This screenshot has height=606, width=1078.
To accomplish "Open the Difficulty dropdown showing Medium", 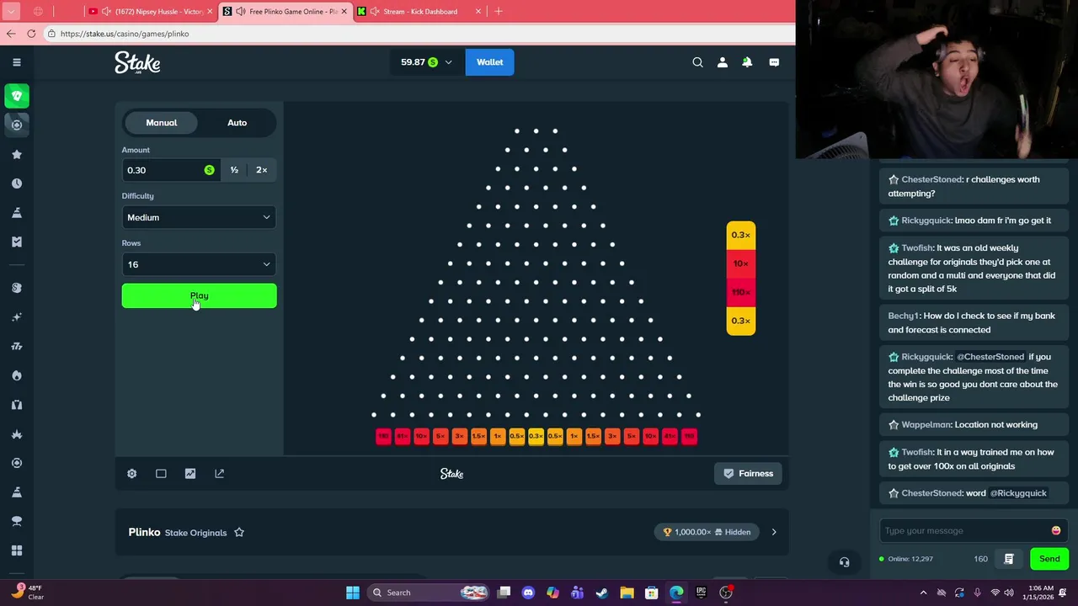I will tap(199, 217).
